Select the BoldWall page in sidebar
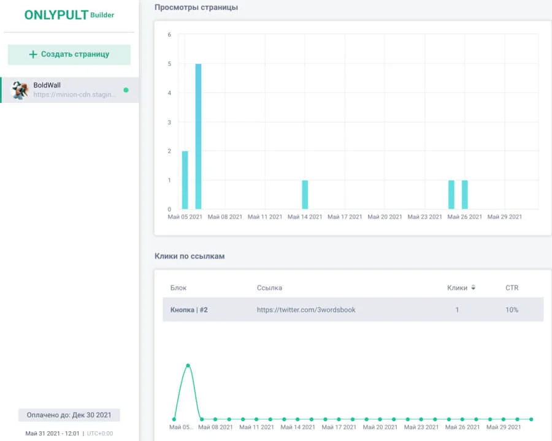The width and height of the screenshot is (552, 441). (72, 90)
